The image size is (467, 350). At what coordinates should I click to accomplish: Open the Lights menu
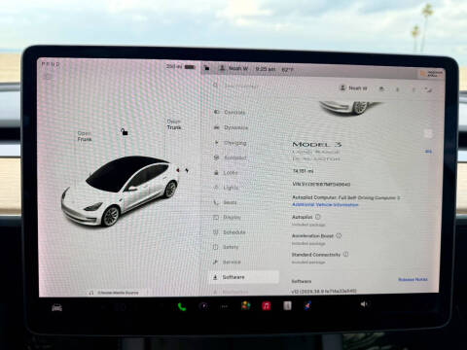(227, 188)
